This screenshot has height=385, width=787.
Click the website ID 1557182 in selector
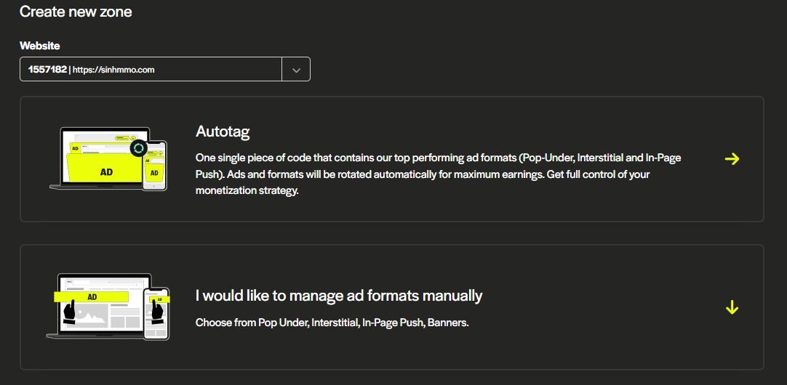47,70
